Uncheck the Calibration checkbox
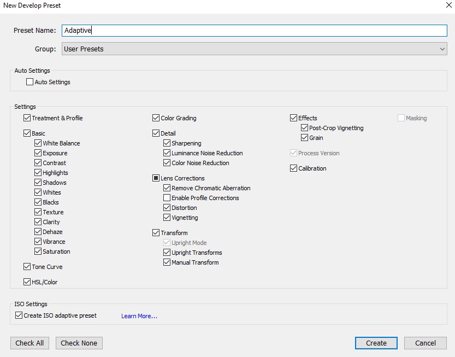The width and height of the screenshot is (455, 357). click(294, 168)
